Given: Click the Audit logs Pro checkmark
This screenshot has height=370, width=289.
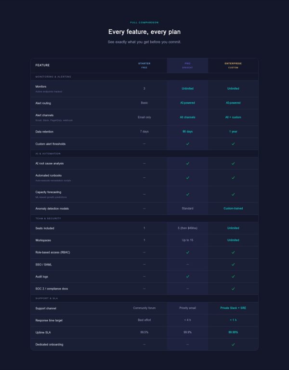Looking at the screenshot, I should 187,277.
